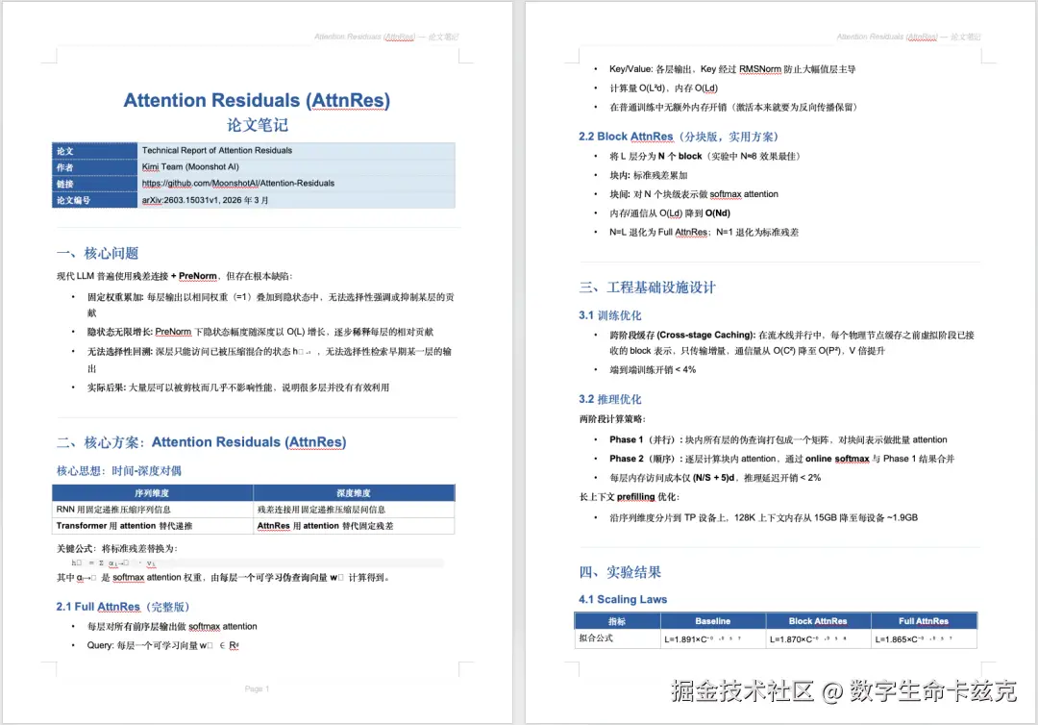Image resolution: width=1038 pixels, height=725 pixels.
Task: Click the bullet starting '隐状态无限增长'
Action: click(260, 332)
